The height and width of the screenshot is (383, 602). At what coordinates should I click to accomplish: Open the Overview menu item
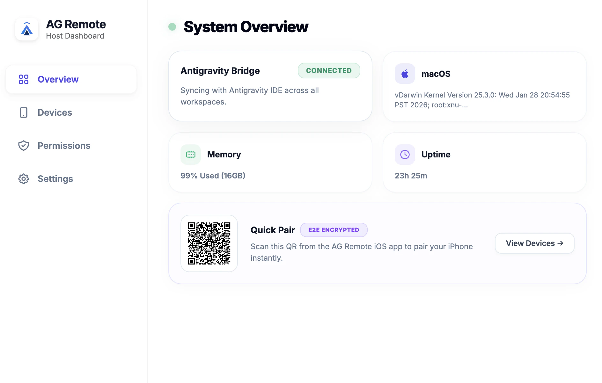tap(71, 79)
